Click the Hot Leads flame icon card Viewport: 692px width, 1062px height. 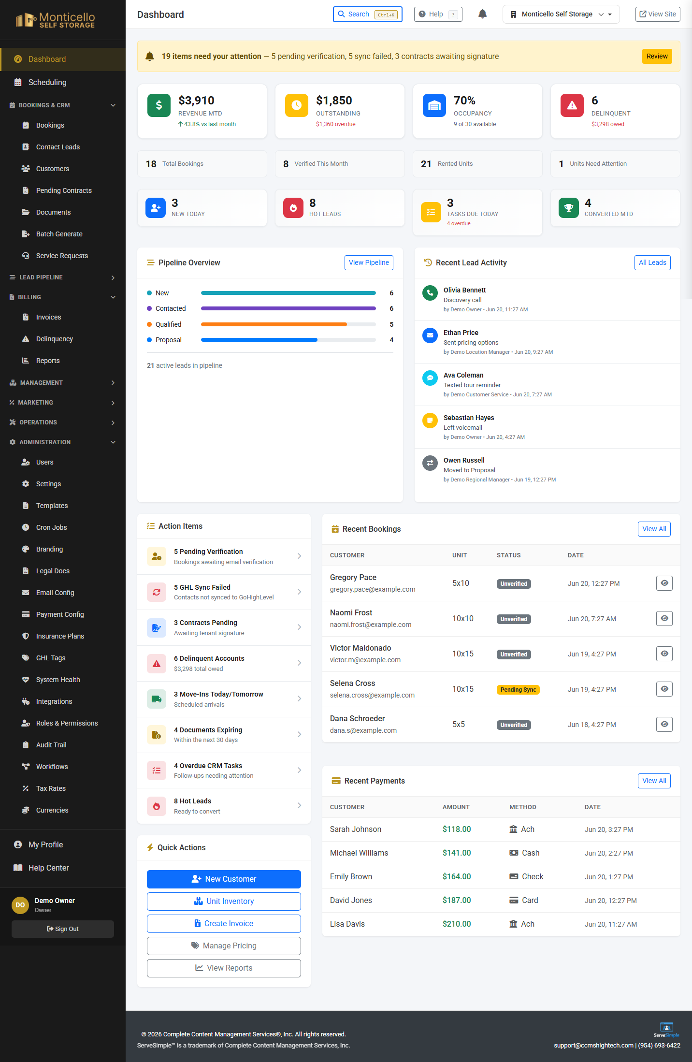click(x=293, y=208)
